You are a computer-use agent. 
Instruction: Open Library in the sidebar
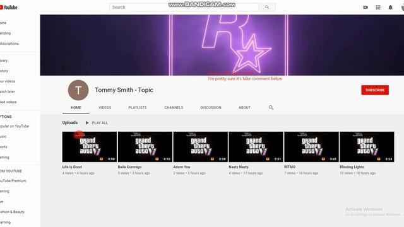click(4, 61)
